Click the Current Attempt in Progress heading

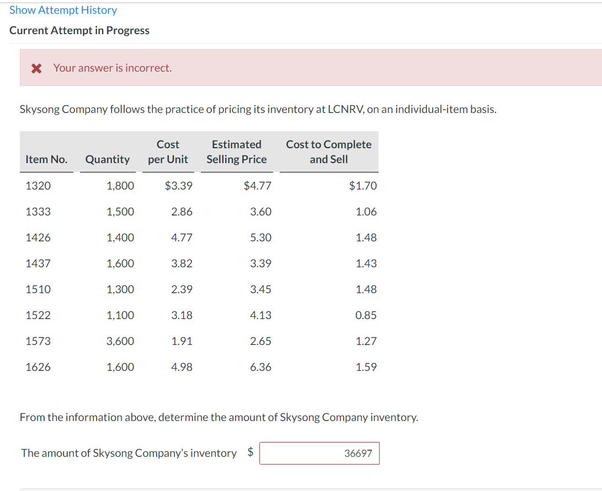point(79,30)
